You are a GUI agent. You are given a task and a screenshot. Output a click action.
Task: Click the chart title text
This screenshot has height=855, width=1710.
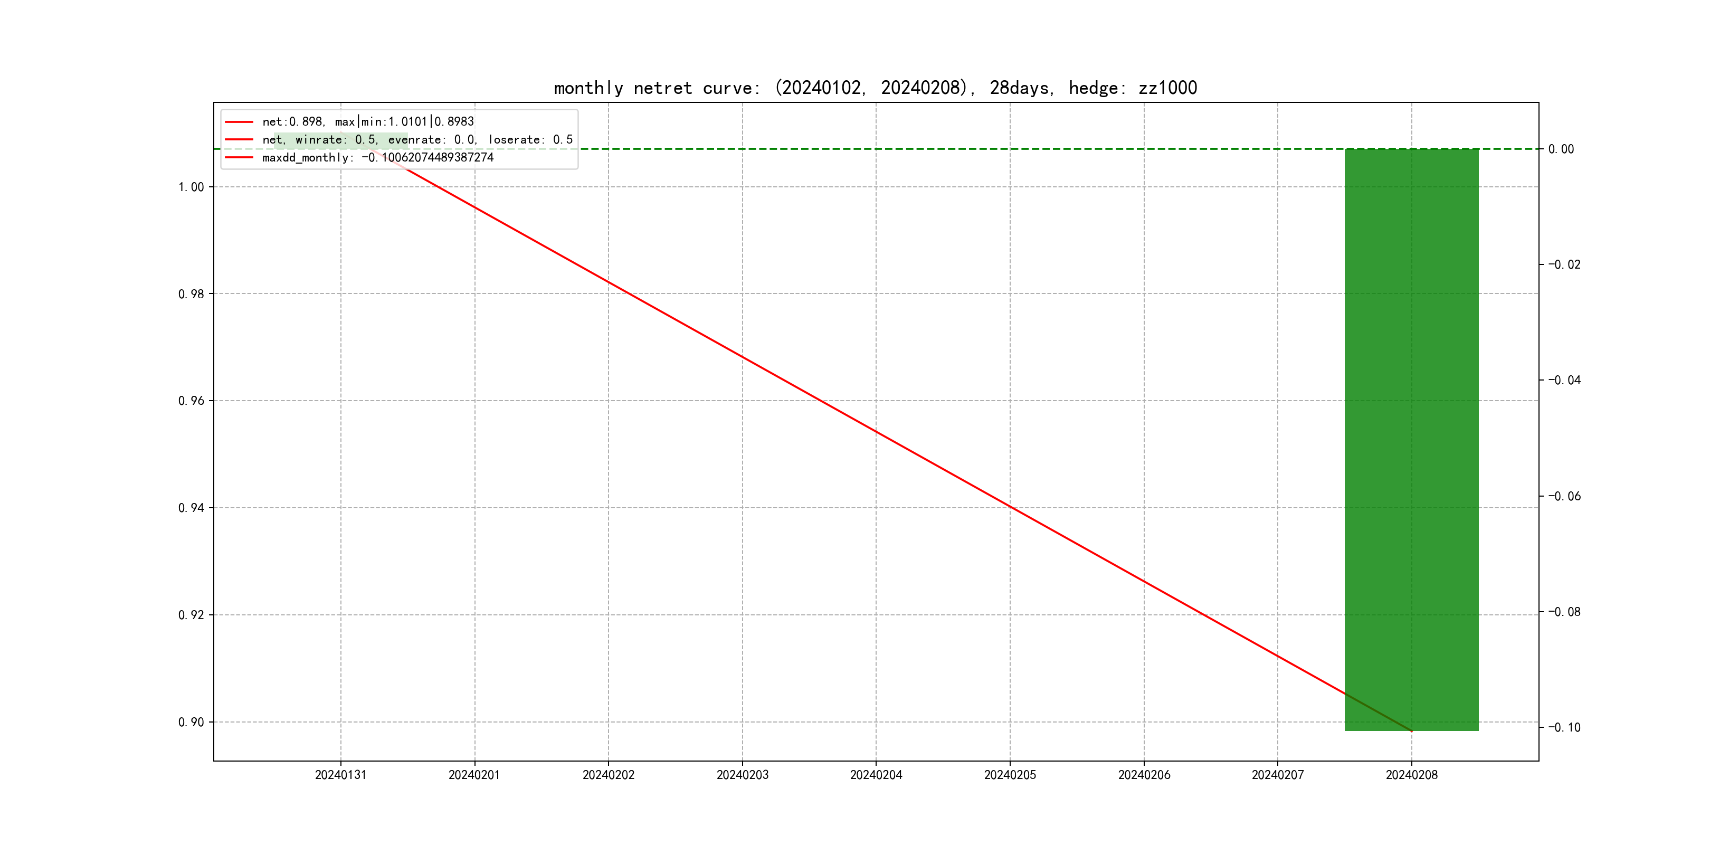pyautogui.click(x=875, y=88)
